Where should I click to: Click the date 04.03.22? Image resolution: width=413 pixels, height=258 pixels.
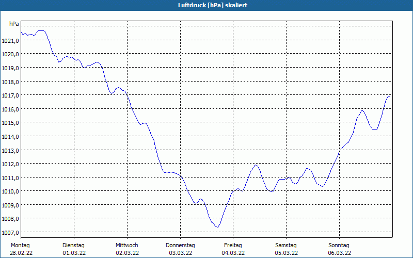[233, 253]
